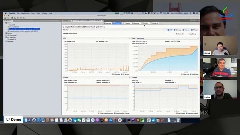
Task: Toggle the Used heap legend checkbox
Action: (190, 74)
